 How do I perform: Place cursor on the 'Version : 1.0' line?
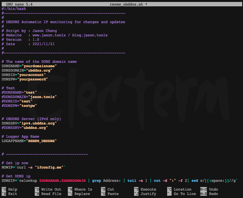20,40
